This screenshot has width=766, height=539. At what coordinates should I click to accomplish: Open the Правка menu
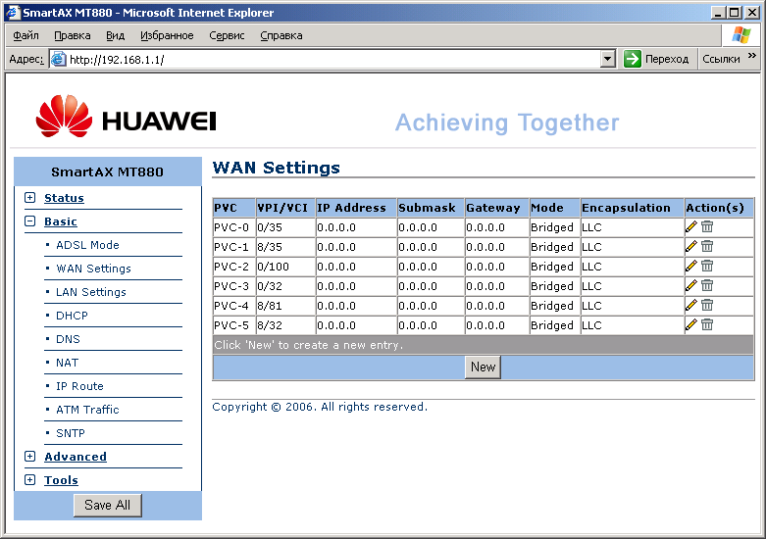73,35
